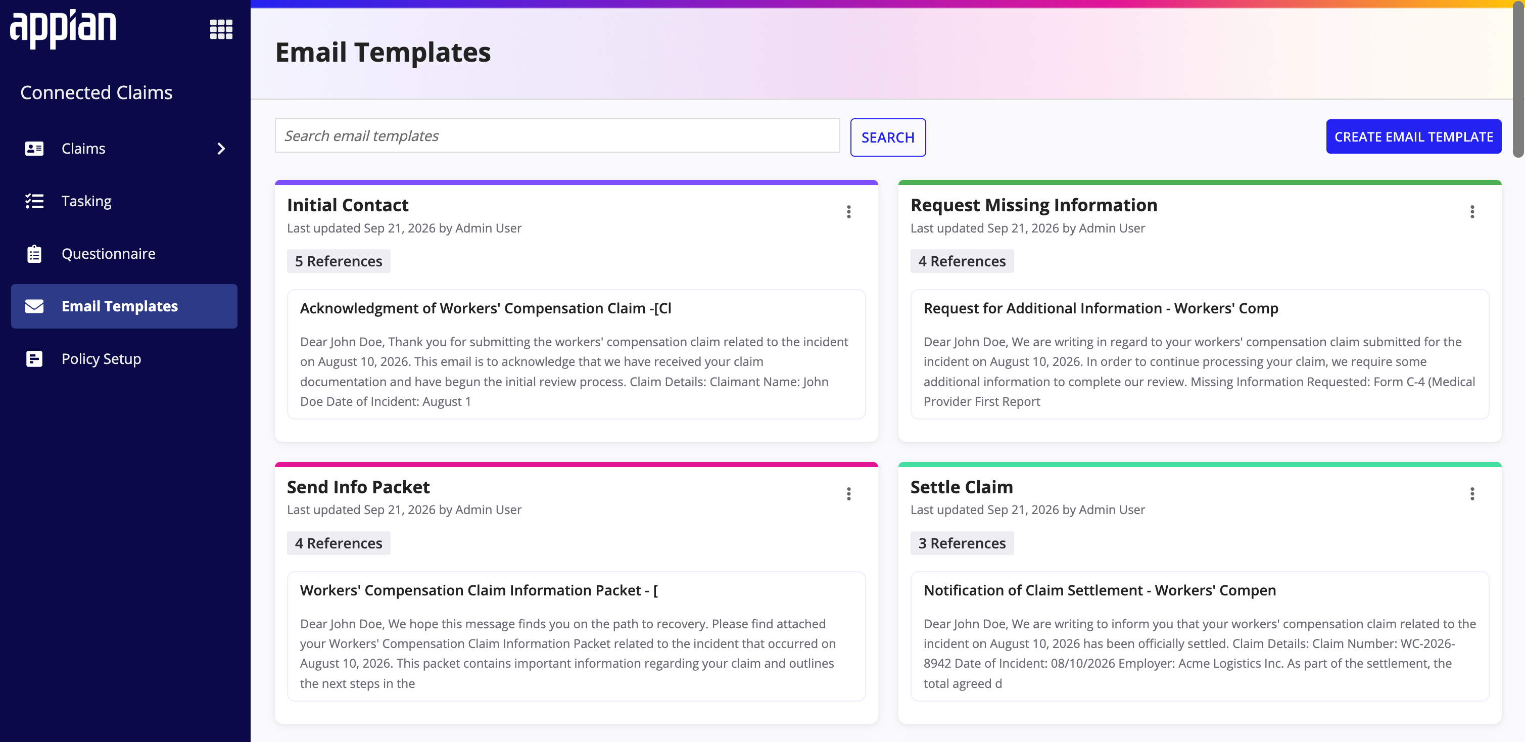Focus the Search email templates field
The width and height of the screenshot is (1525, 742).
(557, 135)
